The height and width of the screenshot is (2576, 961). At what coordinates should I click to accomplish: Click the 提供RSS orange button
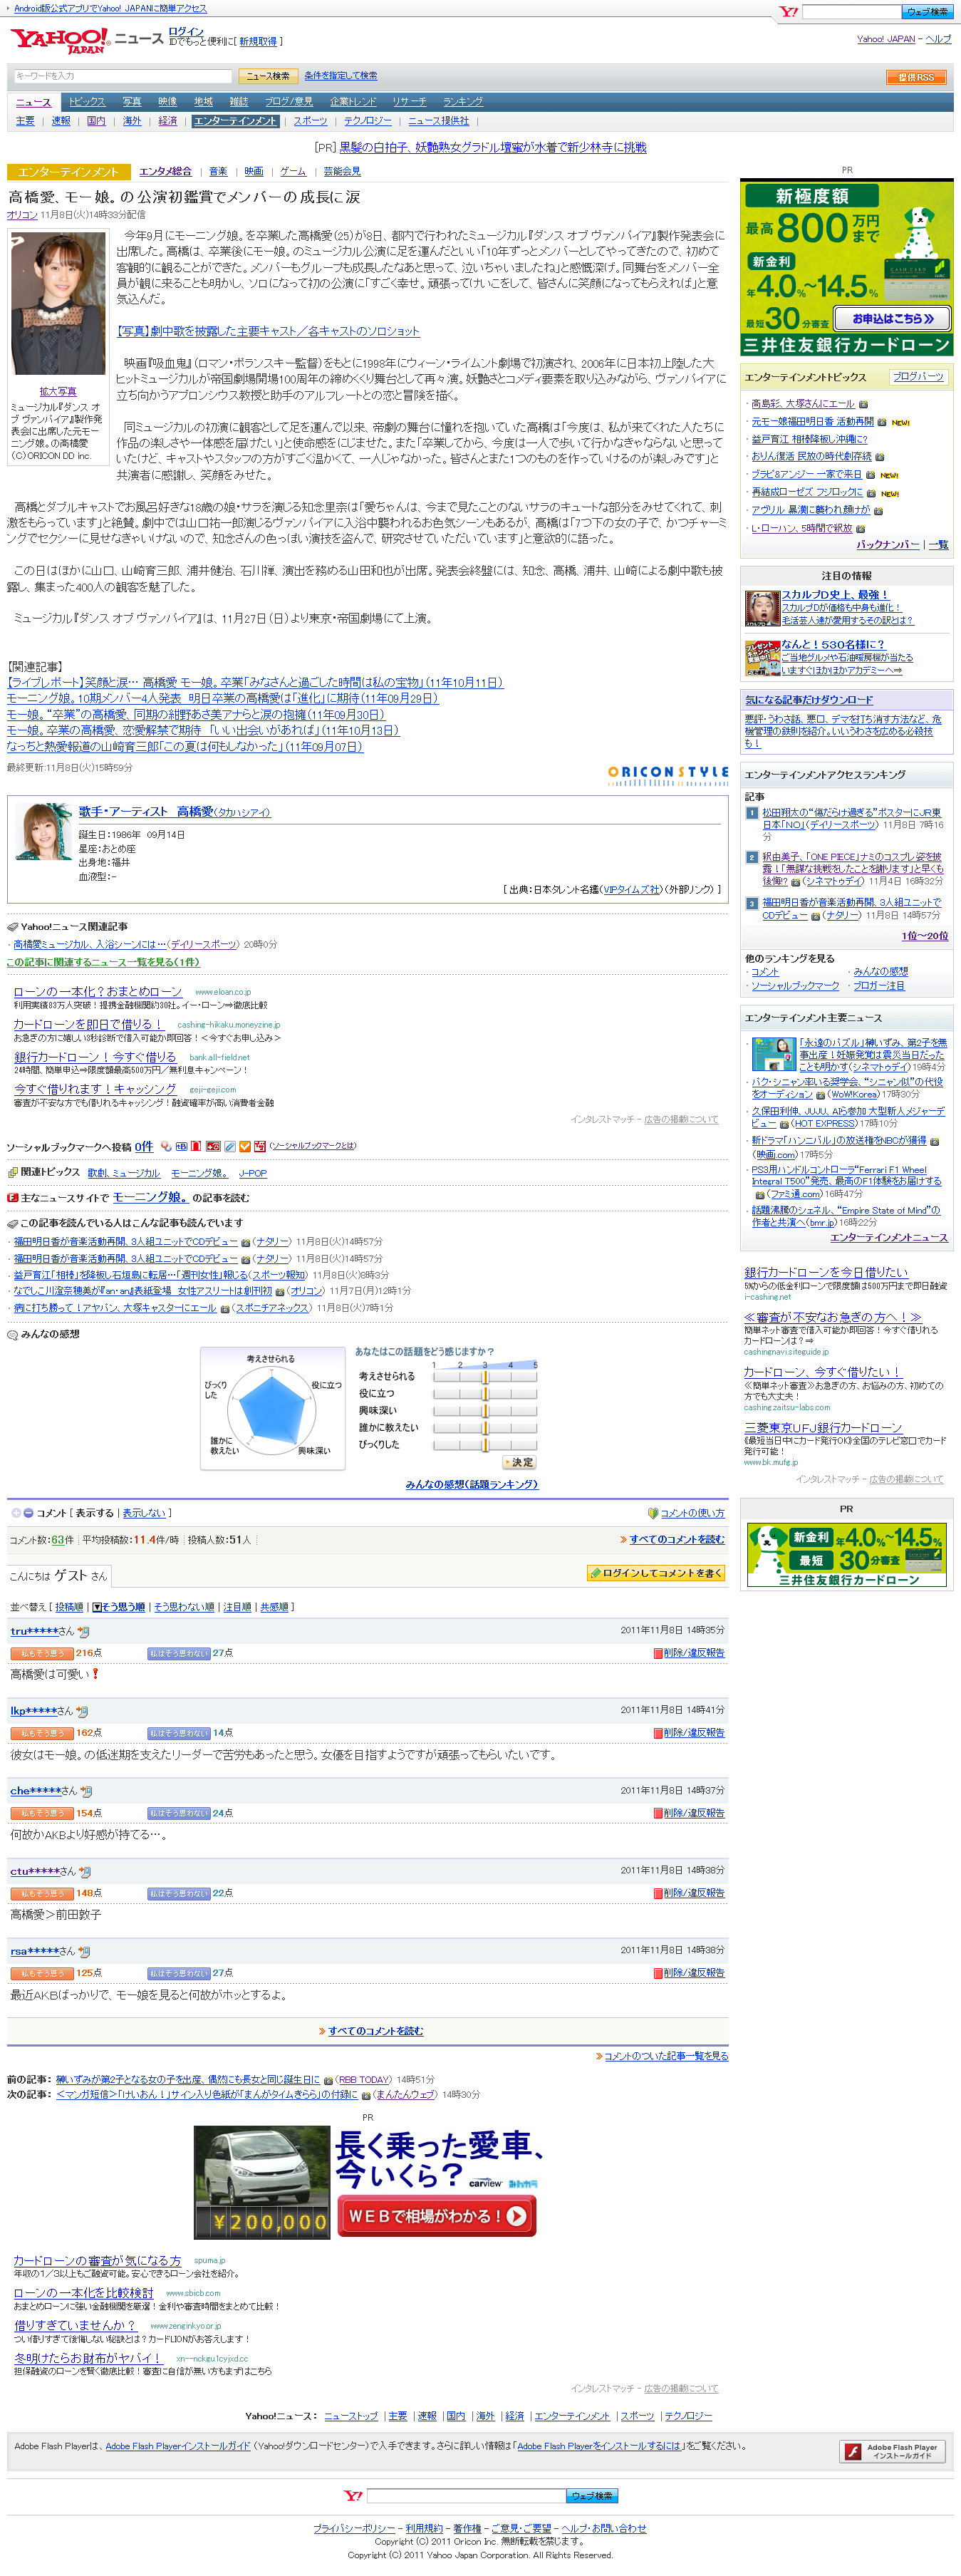(915, 77)
